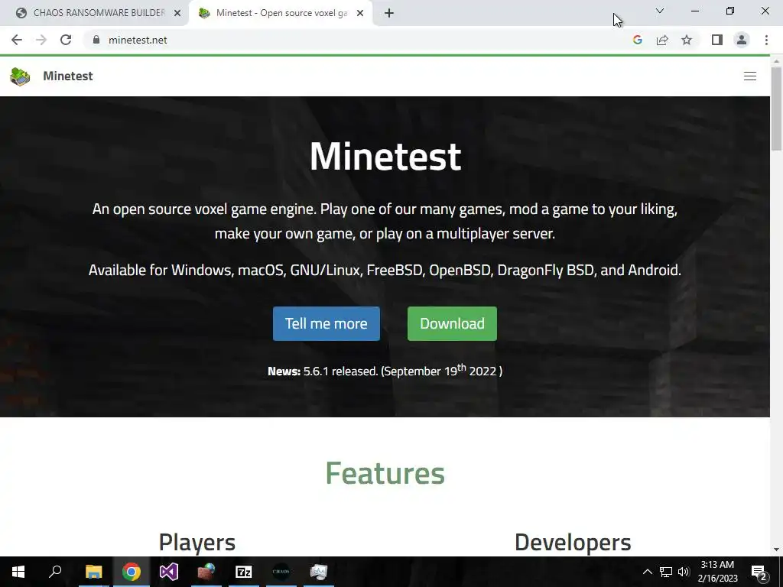Click the browser forward arrow
This screenshot has width=783, height=587.
click(41, 40)
